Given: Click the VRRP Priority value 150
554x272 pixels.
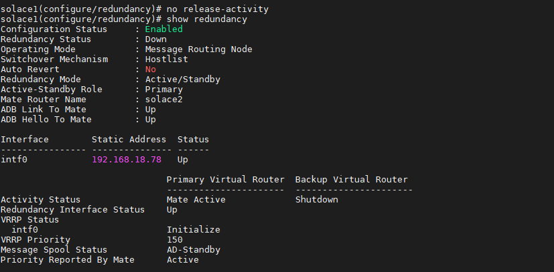Looking at the screenshot, I should (174, 240).
